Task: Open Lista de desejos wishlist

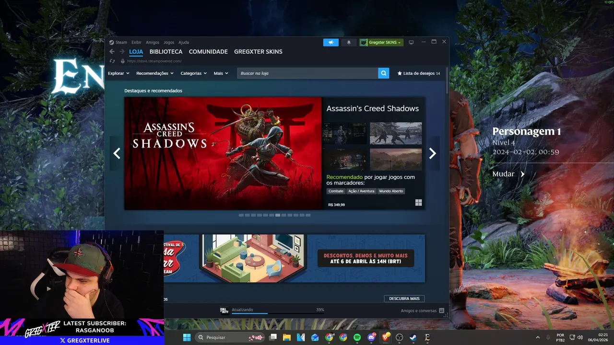Action: coord(419,73)
